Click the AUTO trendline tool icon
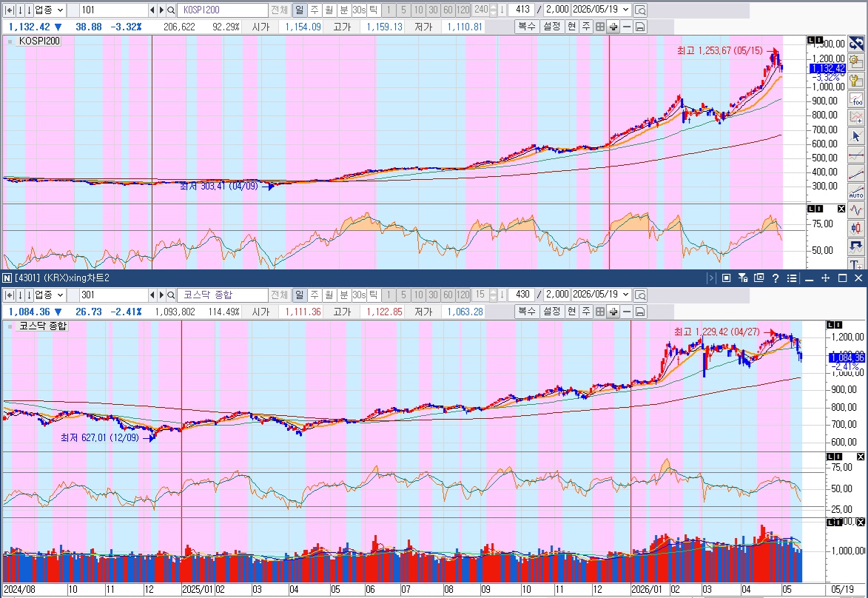The image size is (868, 598). [856, 192]
